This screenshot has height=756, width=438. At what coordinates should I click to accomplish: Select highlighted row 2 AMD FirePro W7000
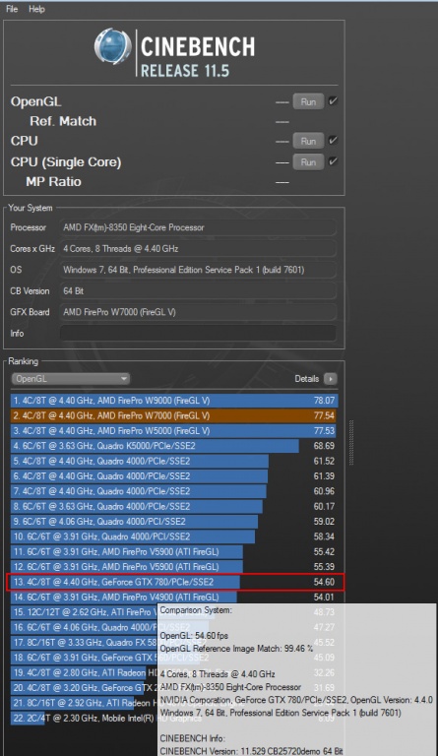click(x=173, y=415)
